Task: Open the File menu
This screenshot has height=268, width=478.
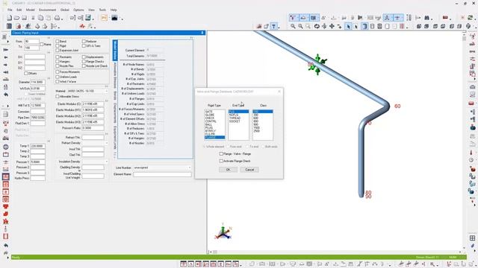Action: coord(10,10)
